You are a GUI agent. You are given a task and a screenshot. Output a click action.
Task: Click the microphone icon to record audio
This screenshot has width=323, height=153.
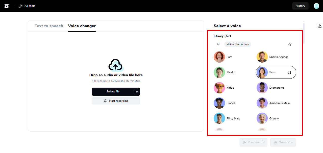coord(105,101)
